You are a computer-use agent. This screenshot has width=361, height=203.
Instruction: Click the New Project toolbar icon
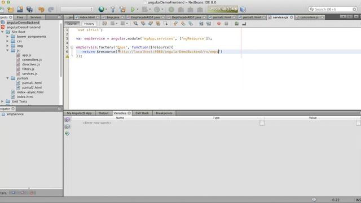click(10, 10)
